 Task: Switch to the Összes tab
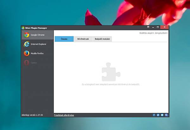point(64,39)
